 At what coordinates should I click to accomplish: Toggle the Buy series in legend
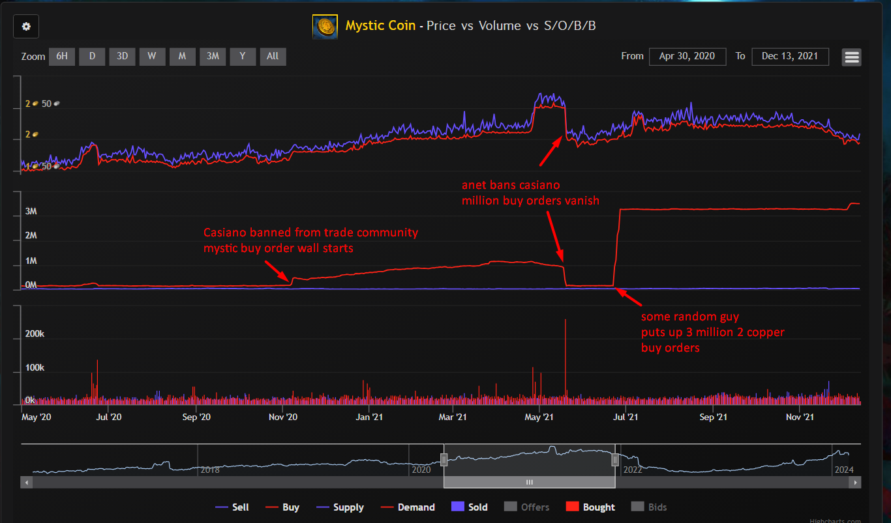pyautogui.click(x=282, y=507)
